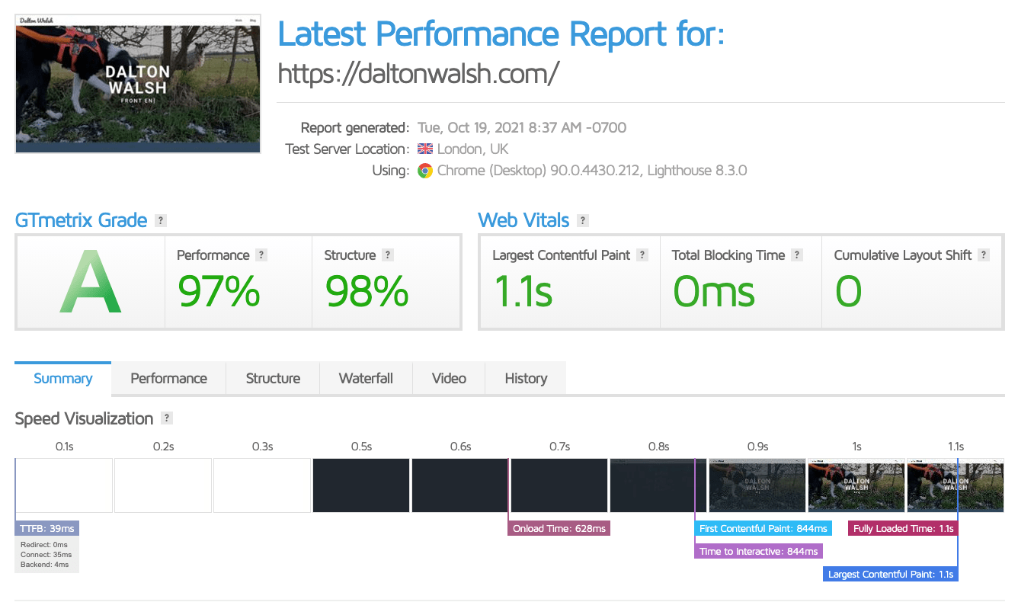
Task: Click help icon next to Speed Visualization
Action: tap(167, 418)
